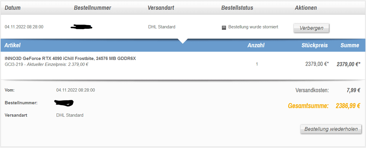
Task: Click the Versandart column header
Action: click(x=161, y=8)
